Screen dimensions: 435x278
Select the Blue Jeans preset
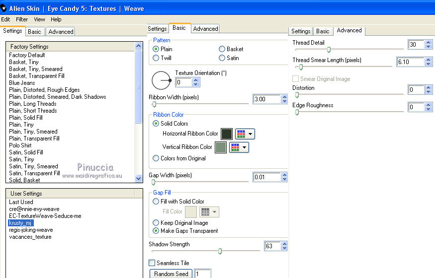click(22, 83)
